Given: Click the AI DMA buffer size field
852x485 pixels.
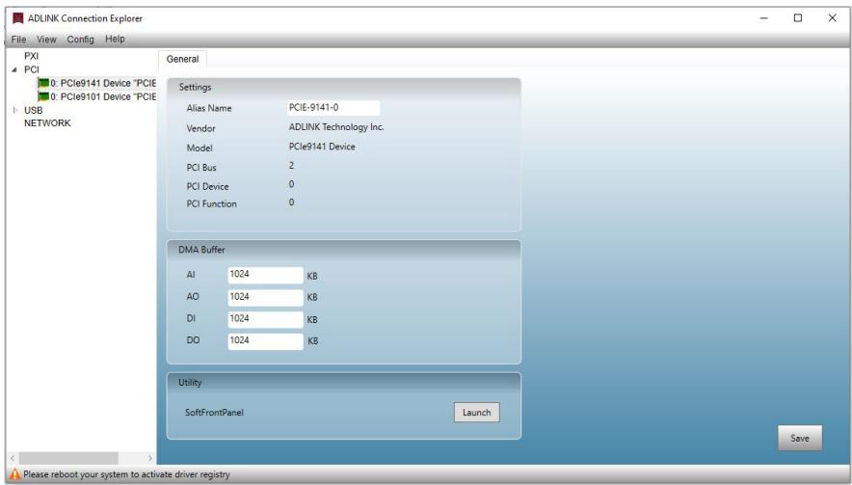Looking at the screenshot, I should point(265,275).
